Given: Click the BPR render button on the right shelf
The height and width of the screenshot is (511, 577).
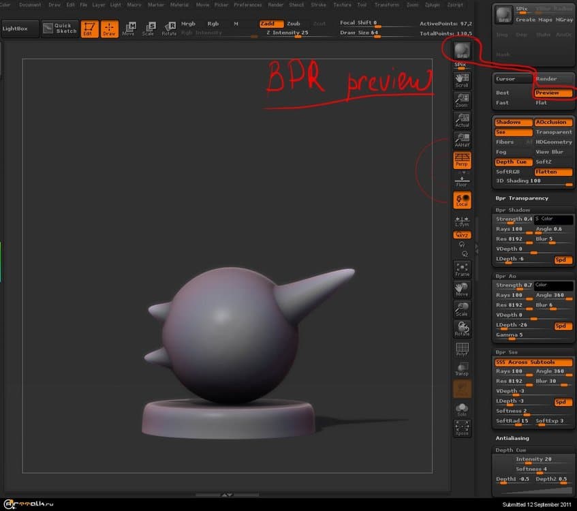Looking at the screenshot, I should click(x=462, y=50).
